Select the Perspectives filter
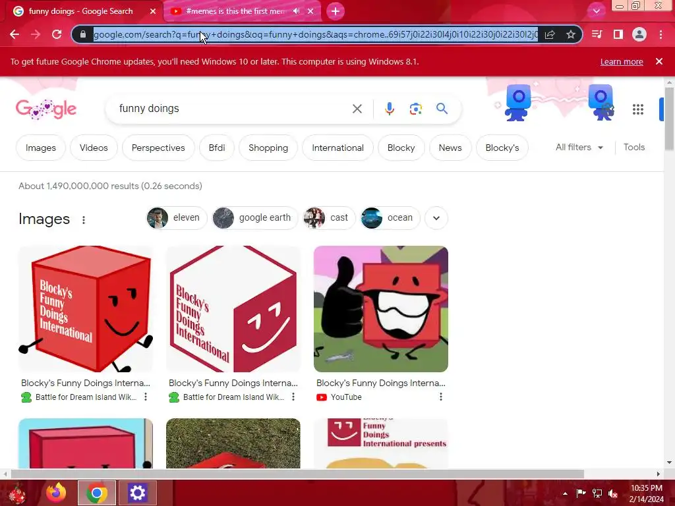 tap(158, 148)
